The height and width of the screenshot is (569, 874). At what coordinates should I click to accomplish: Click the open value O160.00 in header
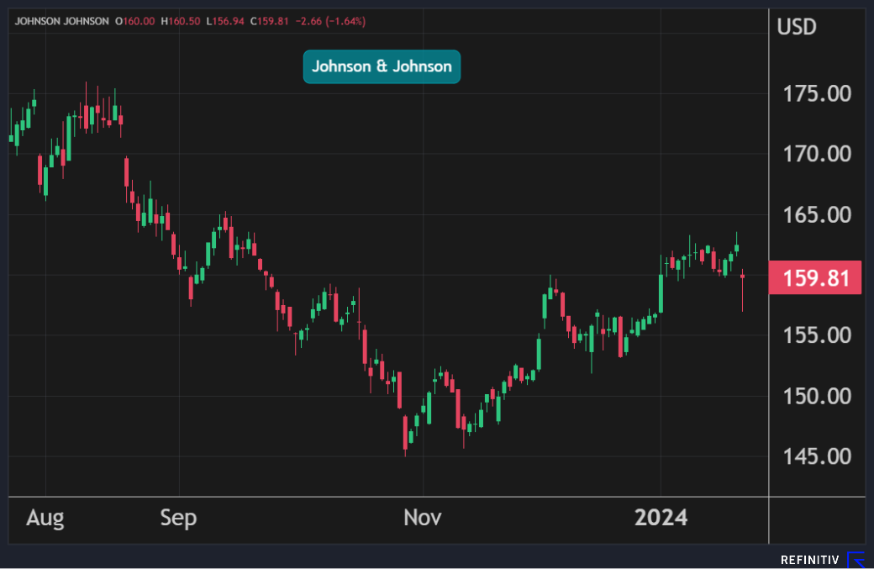(134, 21)
